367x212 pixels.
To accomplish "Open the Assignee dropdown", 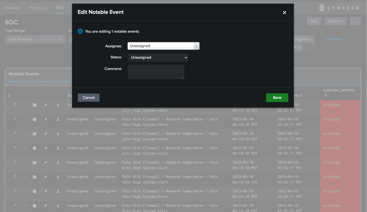I will click(163, 46).
